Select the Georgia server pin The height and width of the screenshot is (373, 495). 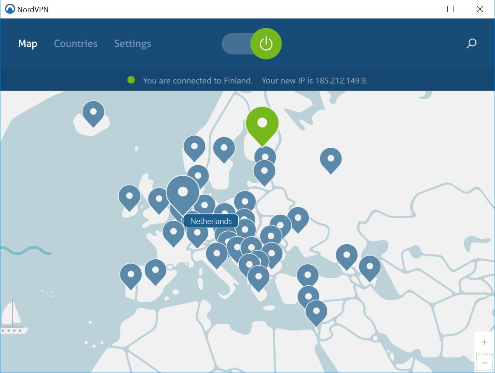click(346, 257)
